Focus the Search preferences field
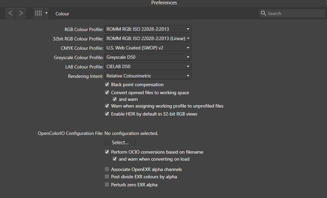This screenshot has height=198, width=327. (x=292, y=13)
